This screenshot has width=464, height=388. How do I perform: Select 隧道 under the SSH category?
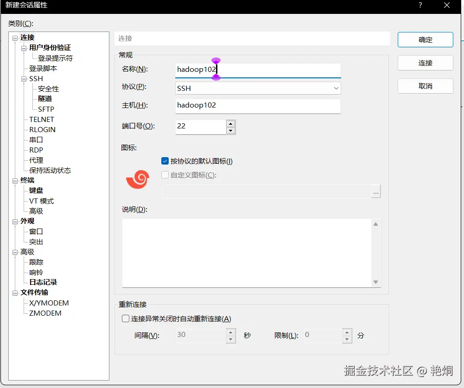click(x=45, y=98)
